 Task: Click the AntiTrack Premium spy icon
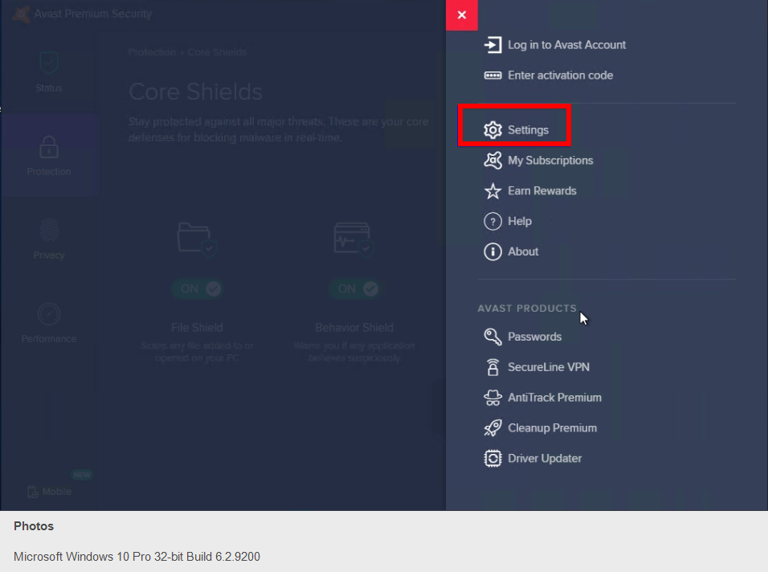point(492,398)
